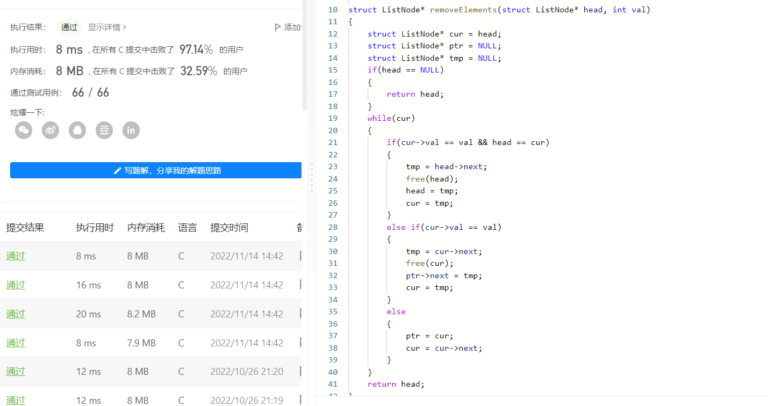Click the 语言 column header

click(x=188, y=228)
